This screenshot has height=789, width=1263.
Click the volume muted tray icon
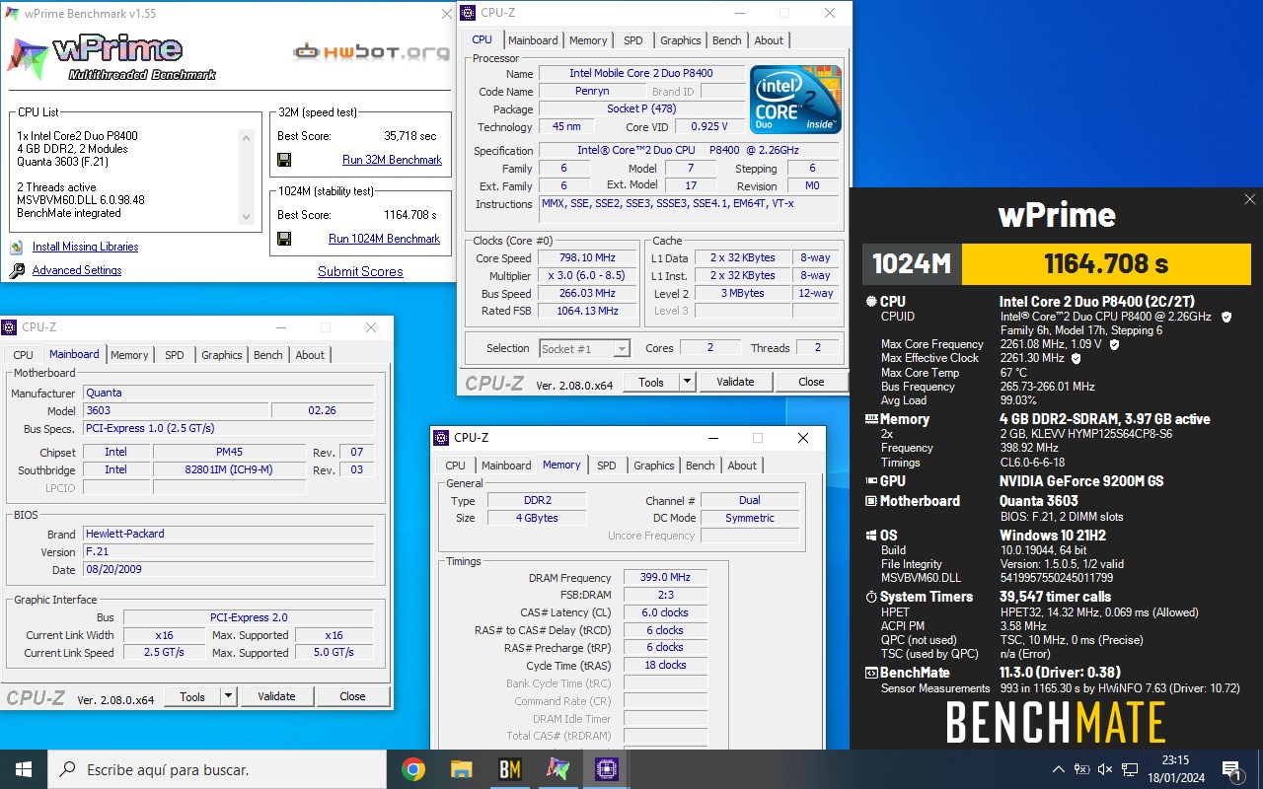click(x=1105, y=769)
